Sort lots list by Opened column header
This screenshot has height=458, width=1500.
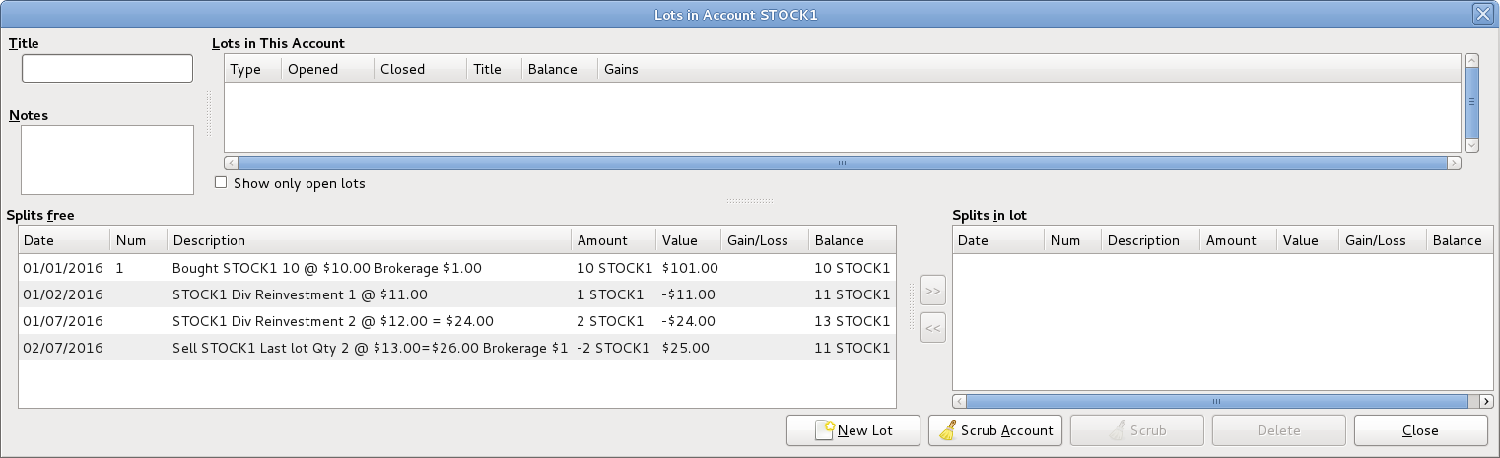coord(327,69)
